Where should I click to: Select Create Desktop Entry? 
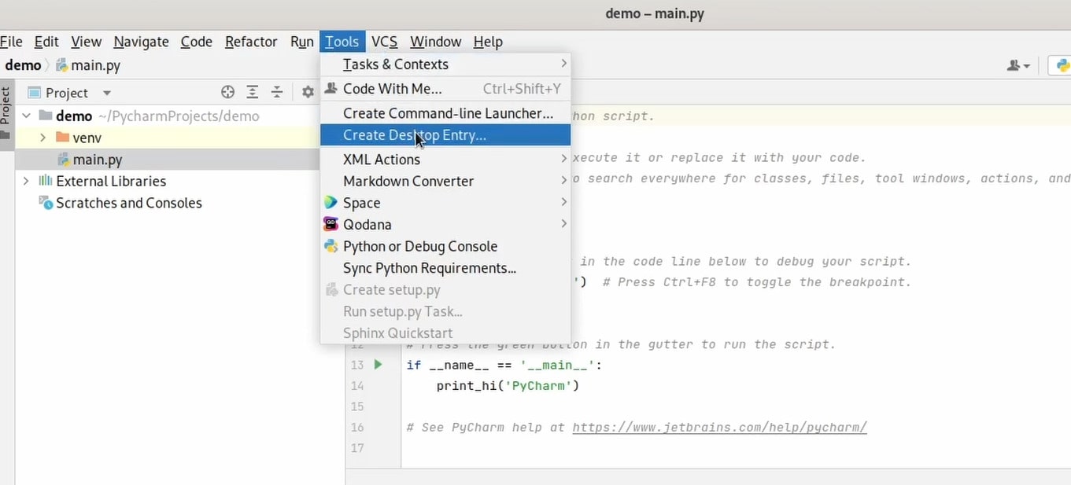445,135
